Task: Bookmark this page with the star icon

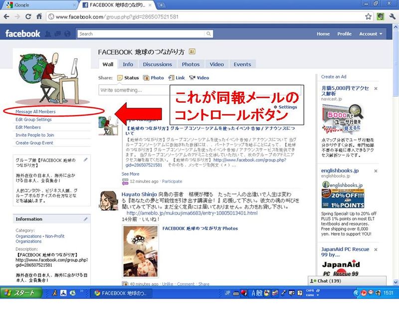Action: click(x=368, y=17)
